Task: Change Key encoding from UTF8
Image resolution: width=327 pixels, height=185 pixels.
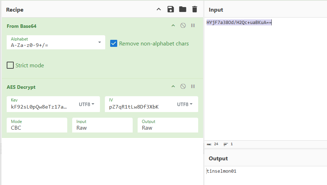Action: coord(86,104)
